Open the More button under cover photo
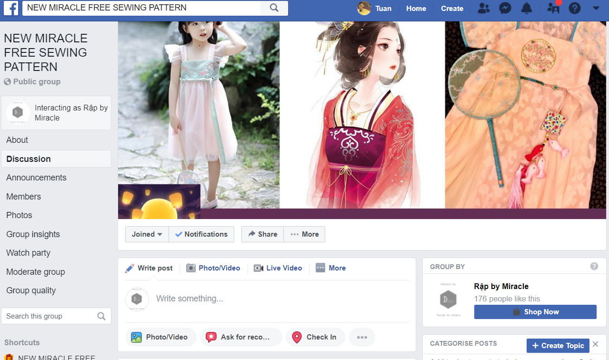Screen dimensions: 609x360 [304, 234]
